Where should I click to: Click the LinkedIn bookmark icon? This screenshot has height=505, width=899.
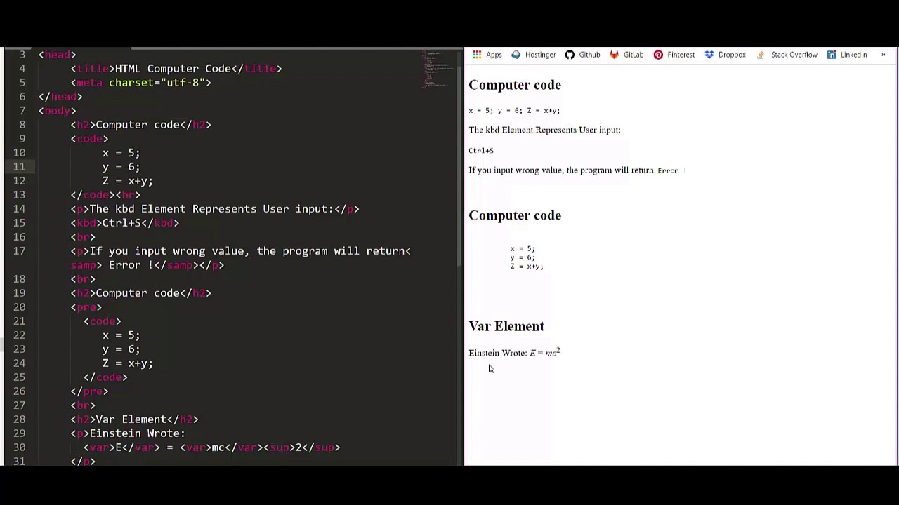pyautogui.click(x=832, y=55)
